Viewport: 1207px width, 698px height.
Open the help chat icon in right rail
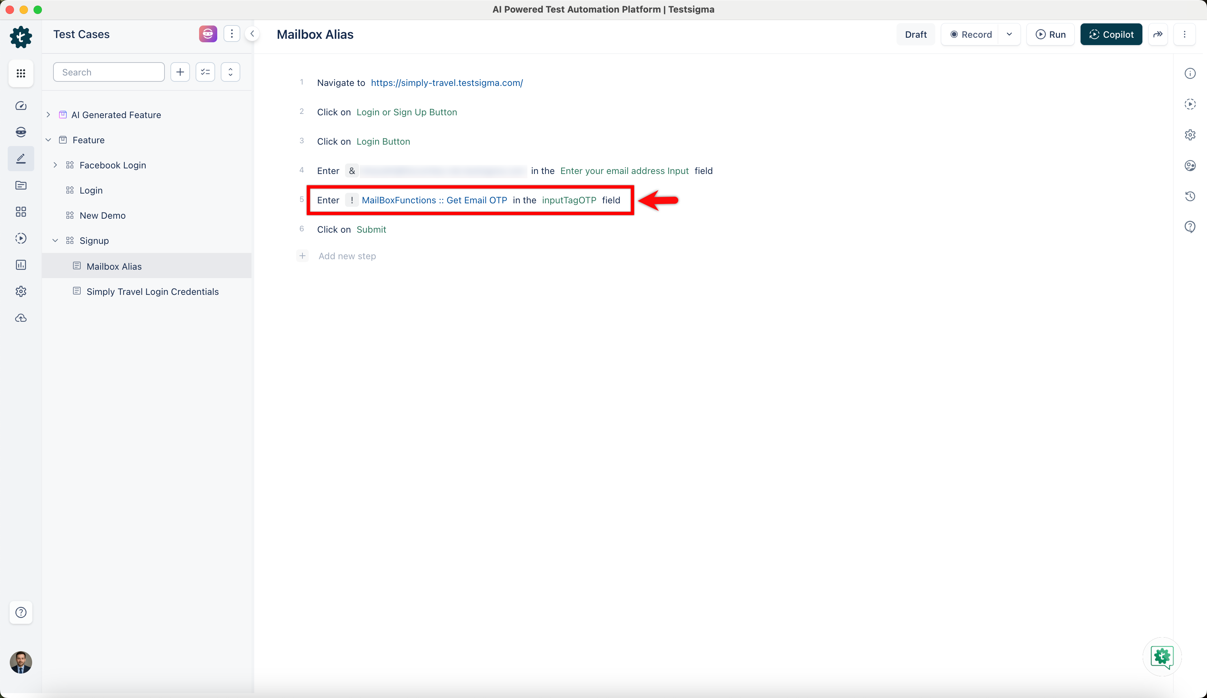1190,227
